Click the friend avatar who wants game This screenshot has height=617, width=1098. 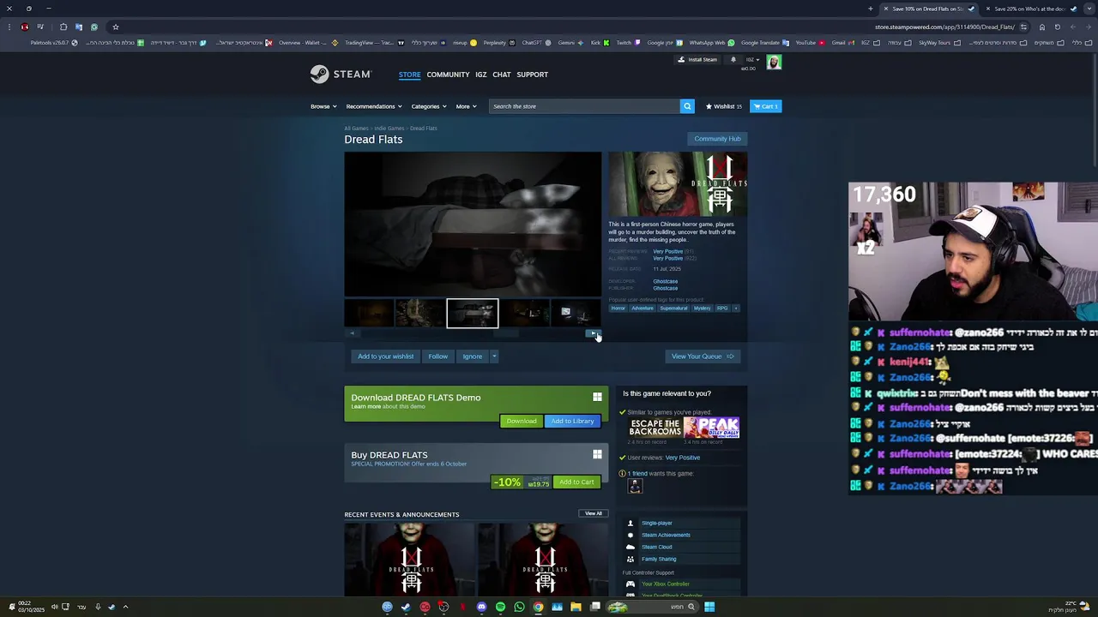pyautogui.click(x=635, y=486)
